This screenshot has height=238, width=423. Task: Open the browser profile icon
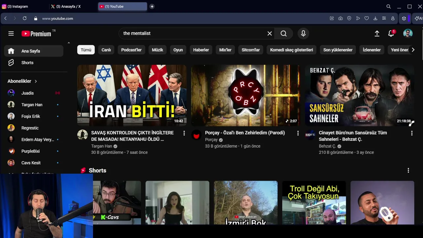393,19
